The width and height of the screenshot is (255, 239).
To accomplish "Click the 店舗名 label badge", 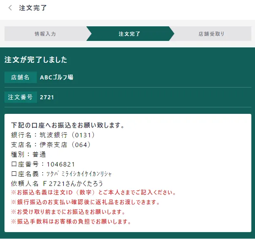I will click(x=21, y=77).
